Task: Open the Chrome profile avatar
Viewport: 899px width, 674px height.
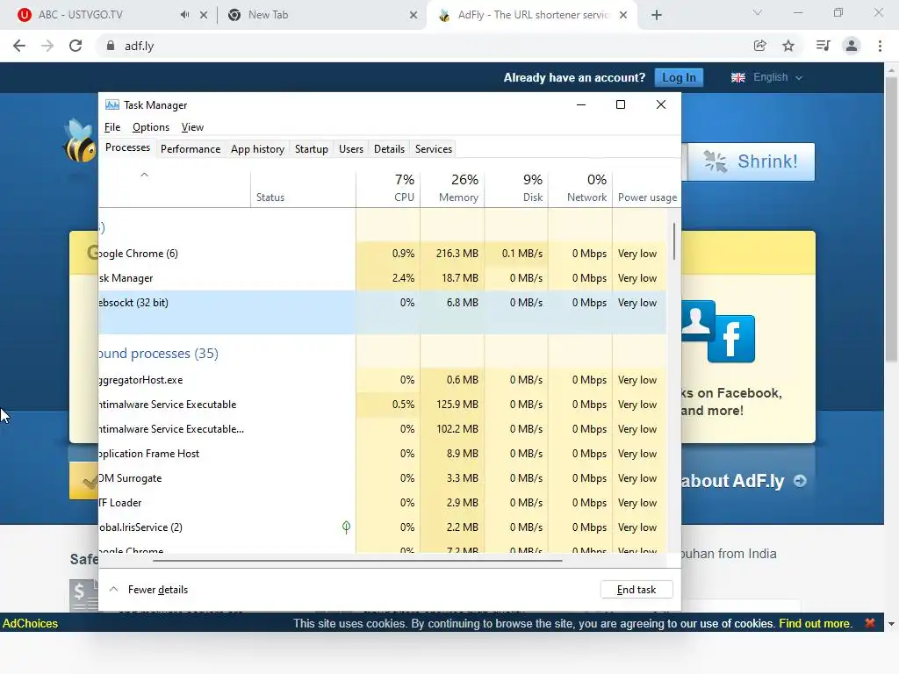Action: [x=852, y=46]
